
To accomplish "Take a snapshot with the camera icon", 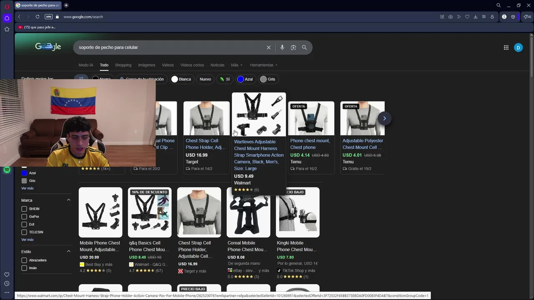I will click(x=451, y=17).
